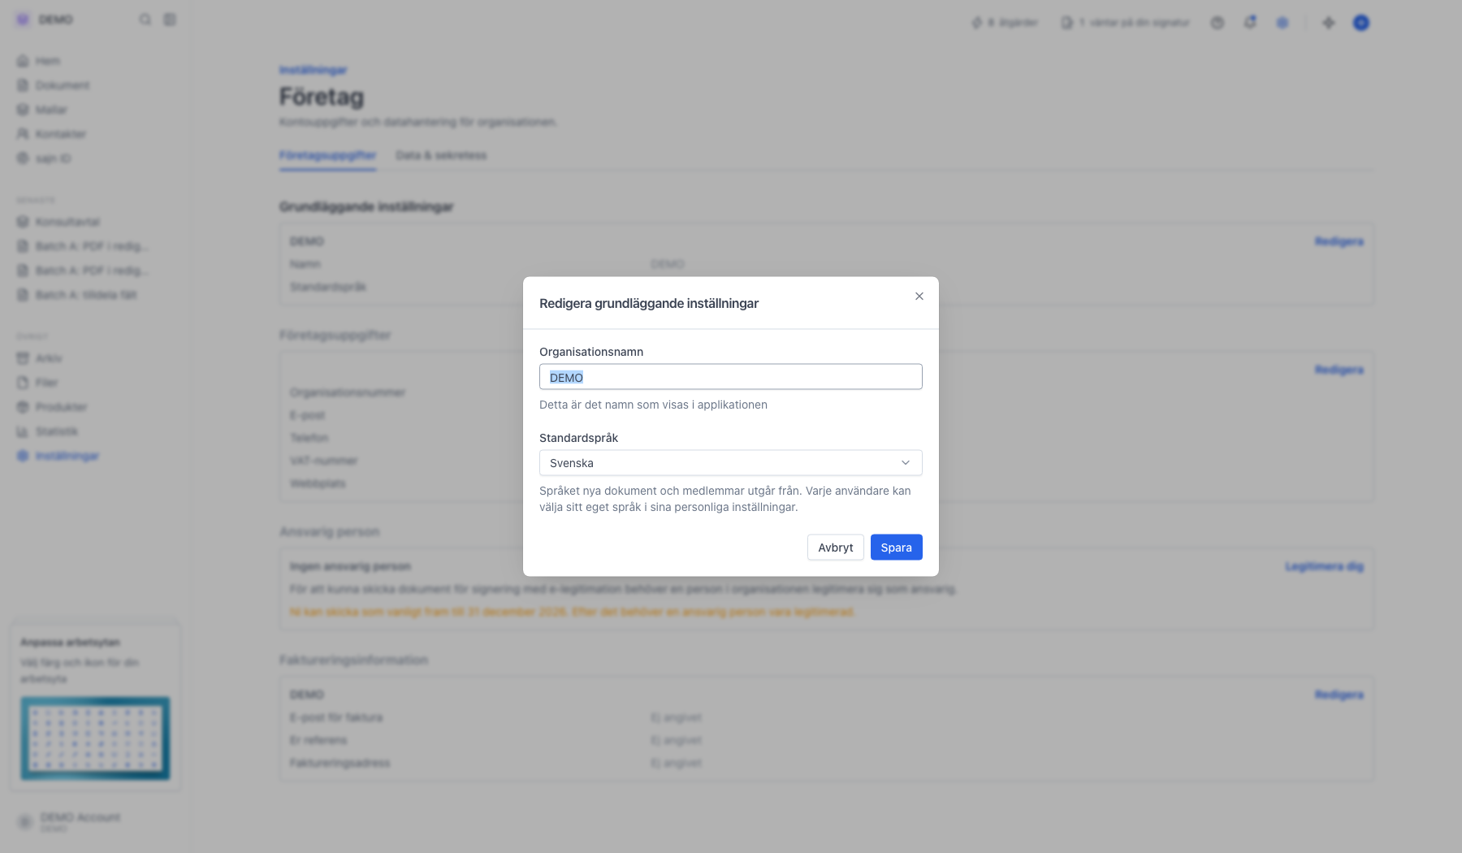
Task: Open '1 väntar på din signatur' indicator
Action: 1125,23
